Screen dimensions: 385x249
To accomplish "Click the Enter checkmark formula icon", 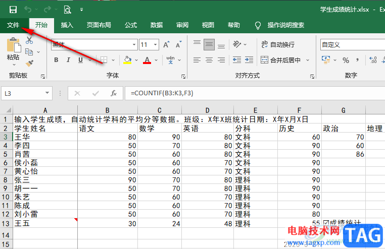I will [95, 93].
